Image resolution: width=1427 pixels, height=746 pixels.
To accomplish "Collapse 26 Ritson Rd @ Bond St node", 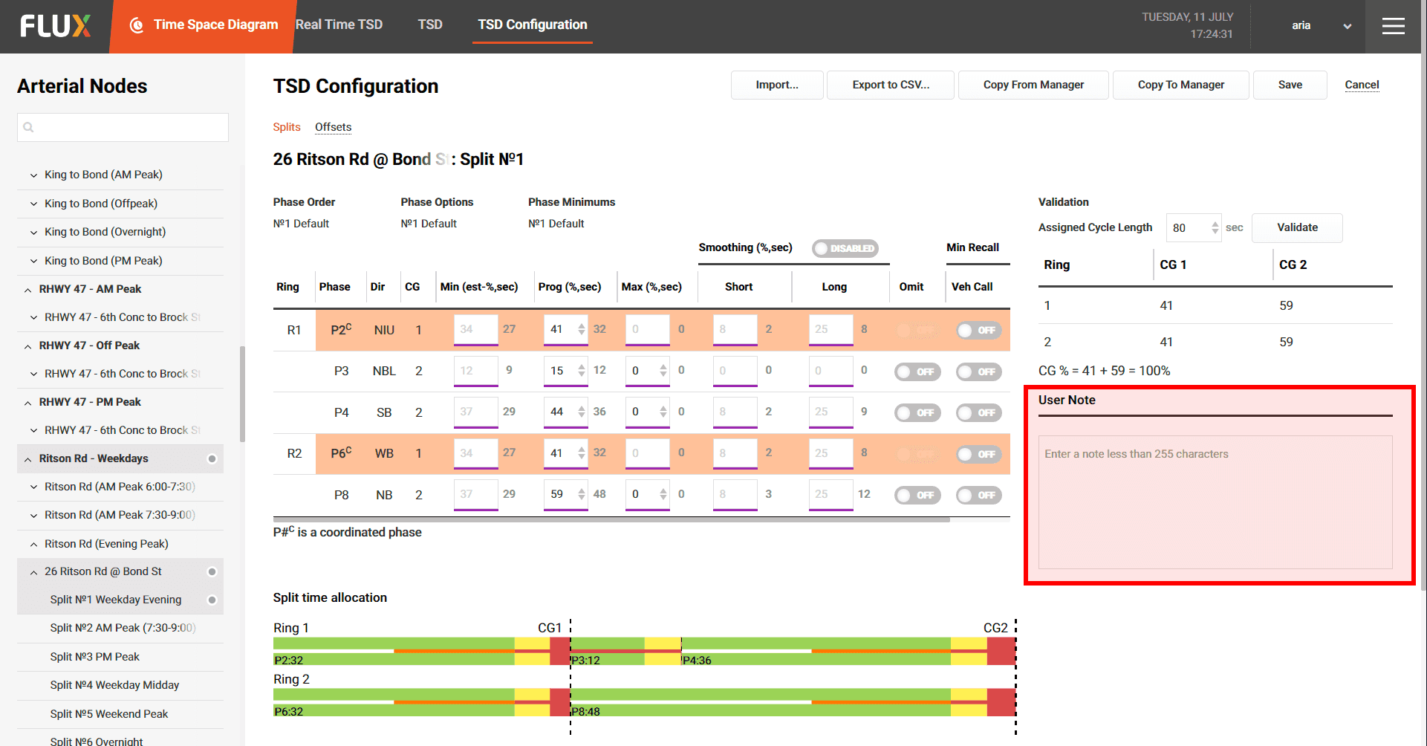I will (x=33, y=572).
